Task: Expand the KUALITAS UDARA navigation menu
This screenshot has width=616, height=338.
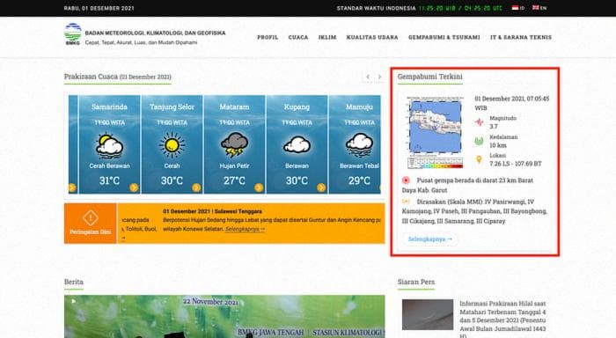Action: [372, 37]
